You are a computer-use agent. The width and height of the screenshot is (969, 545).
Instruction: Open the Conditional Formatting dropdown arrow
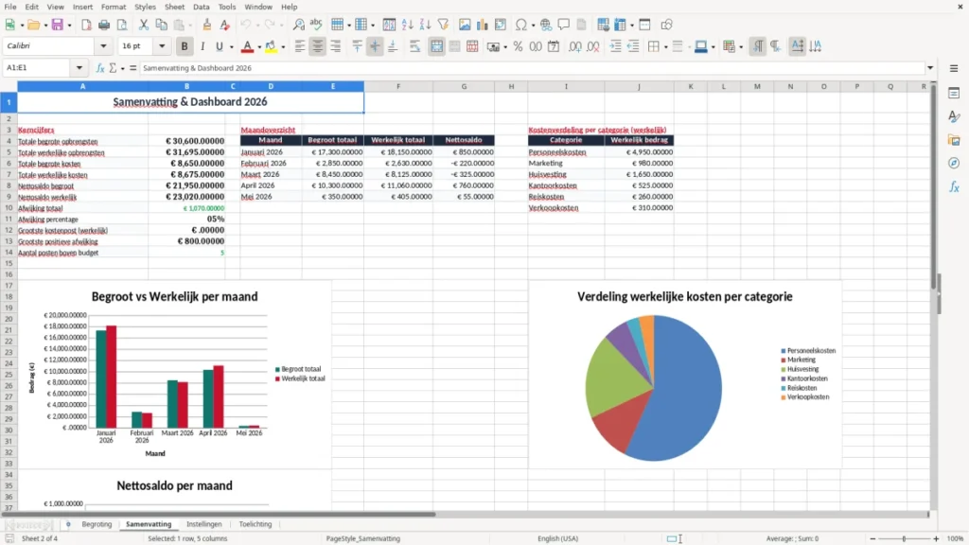(740, 47)
